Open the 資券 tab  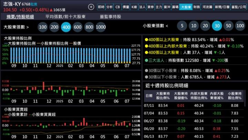(151, 7)
